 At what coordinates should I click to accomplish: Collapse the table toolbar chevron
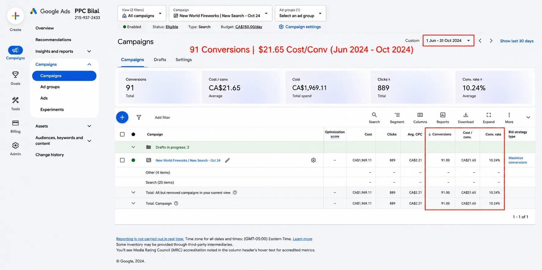coord(528,117)
